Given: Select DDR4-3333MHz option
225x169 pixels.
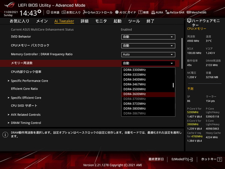Looking at the screenshot, I should 148,75.
